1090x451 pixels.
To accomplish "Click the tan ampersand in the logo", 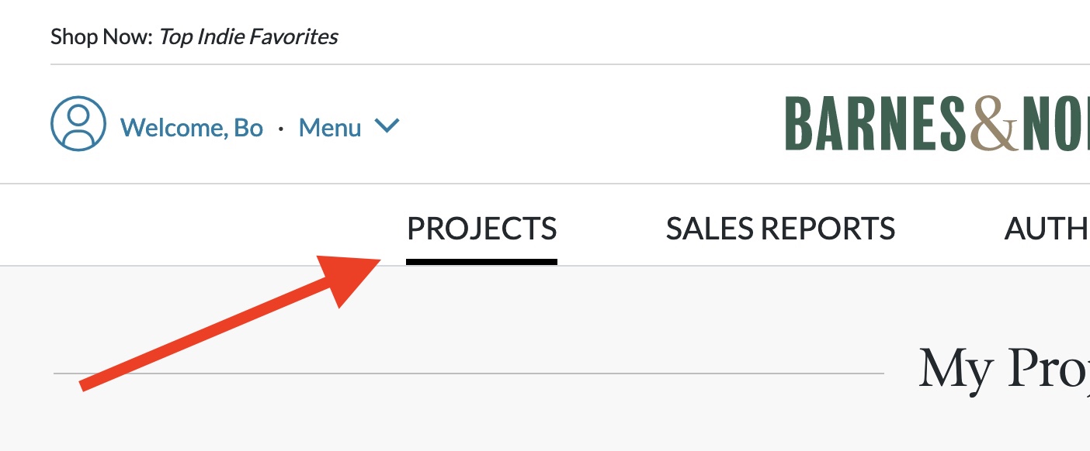I will (993, 124).
